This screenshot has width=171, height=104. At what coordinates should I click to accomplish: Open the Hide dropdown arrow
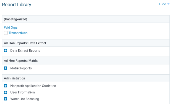(169, 4)
